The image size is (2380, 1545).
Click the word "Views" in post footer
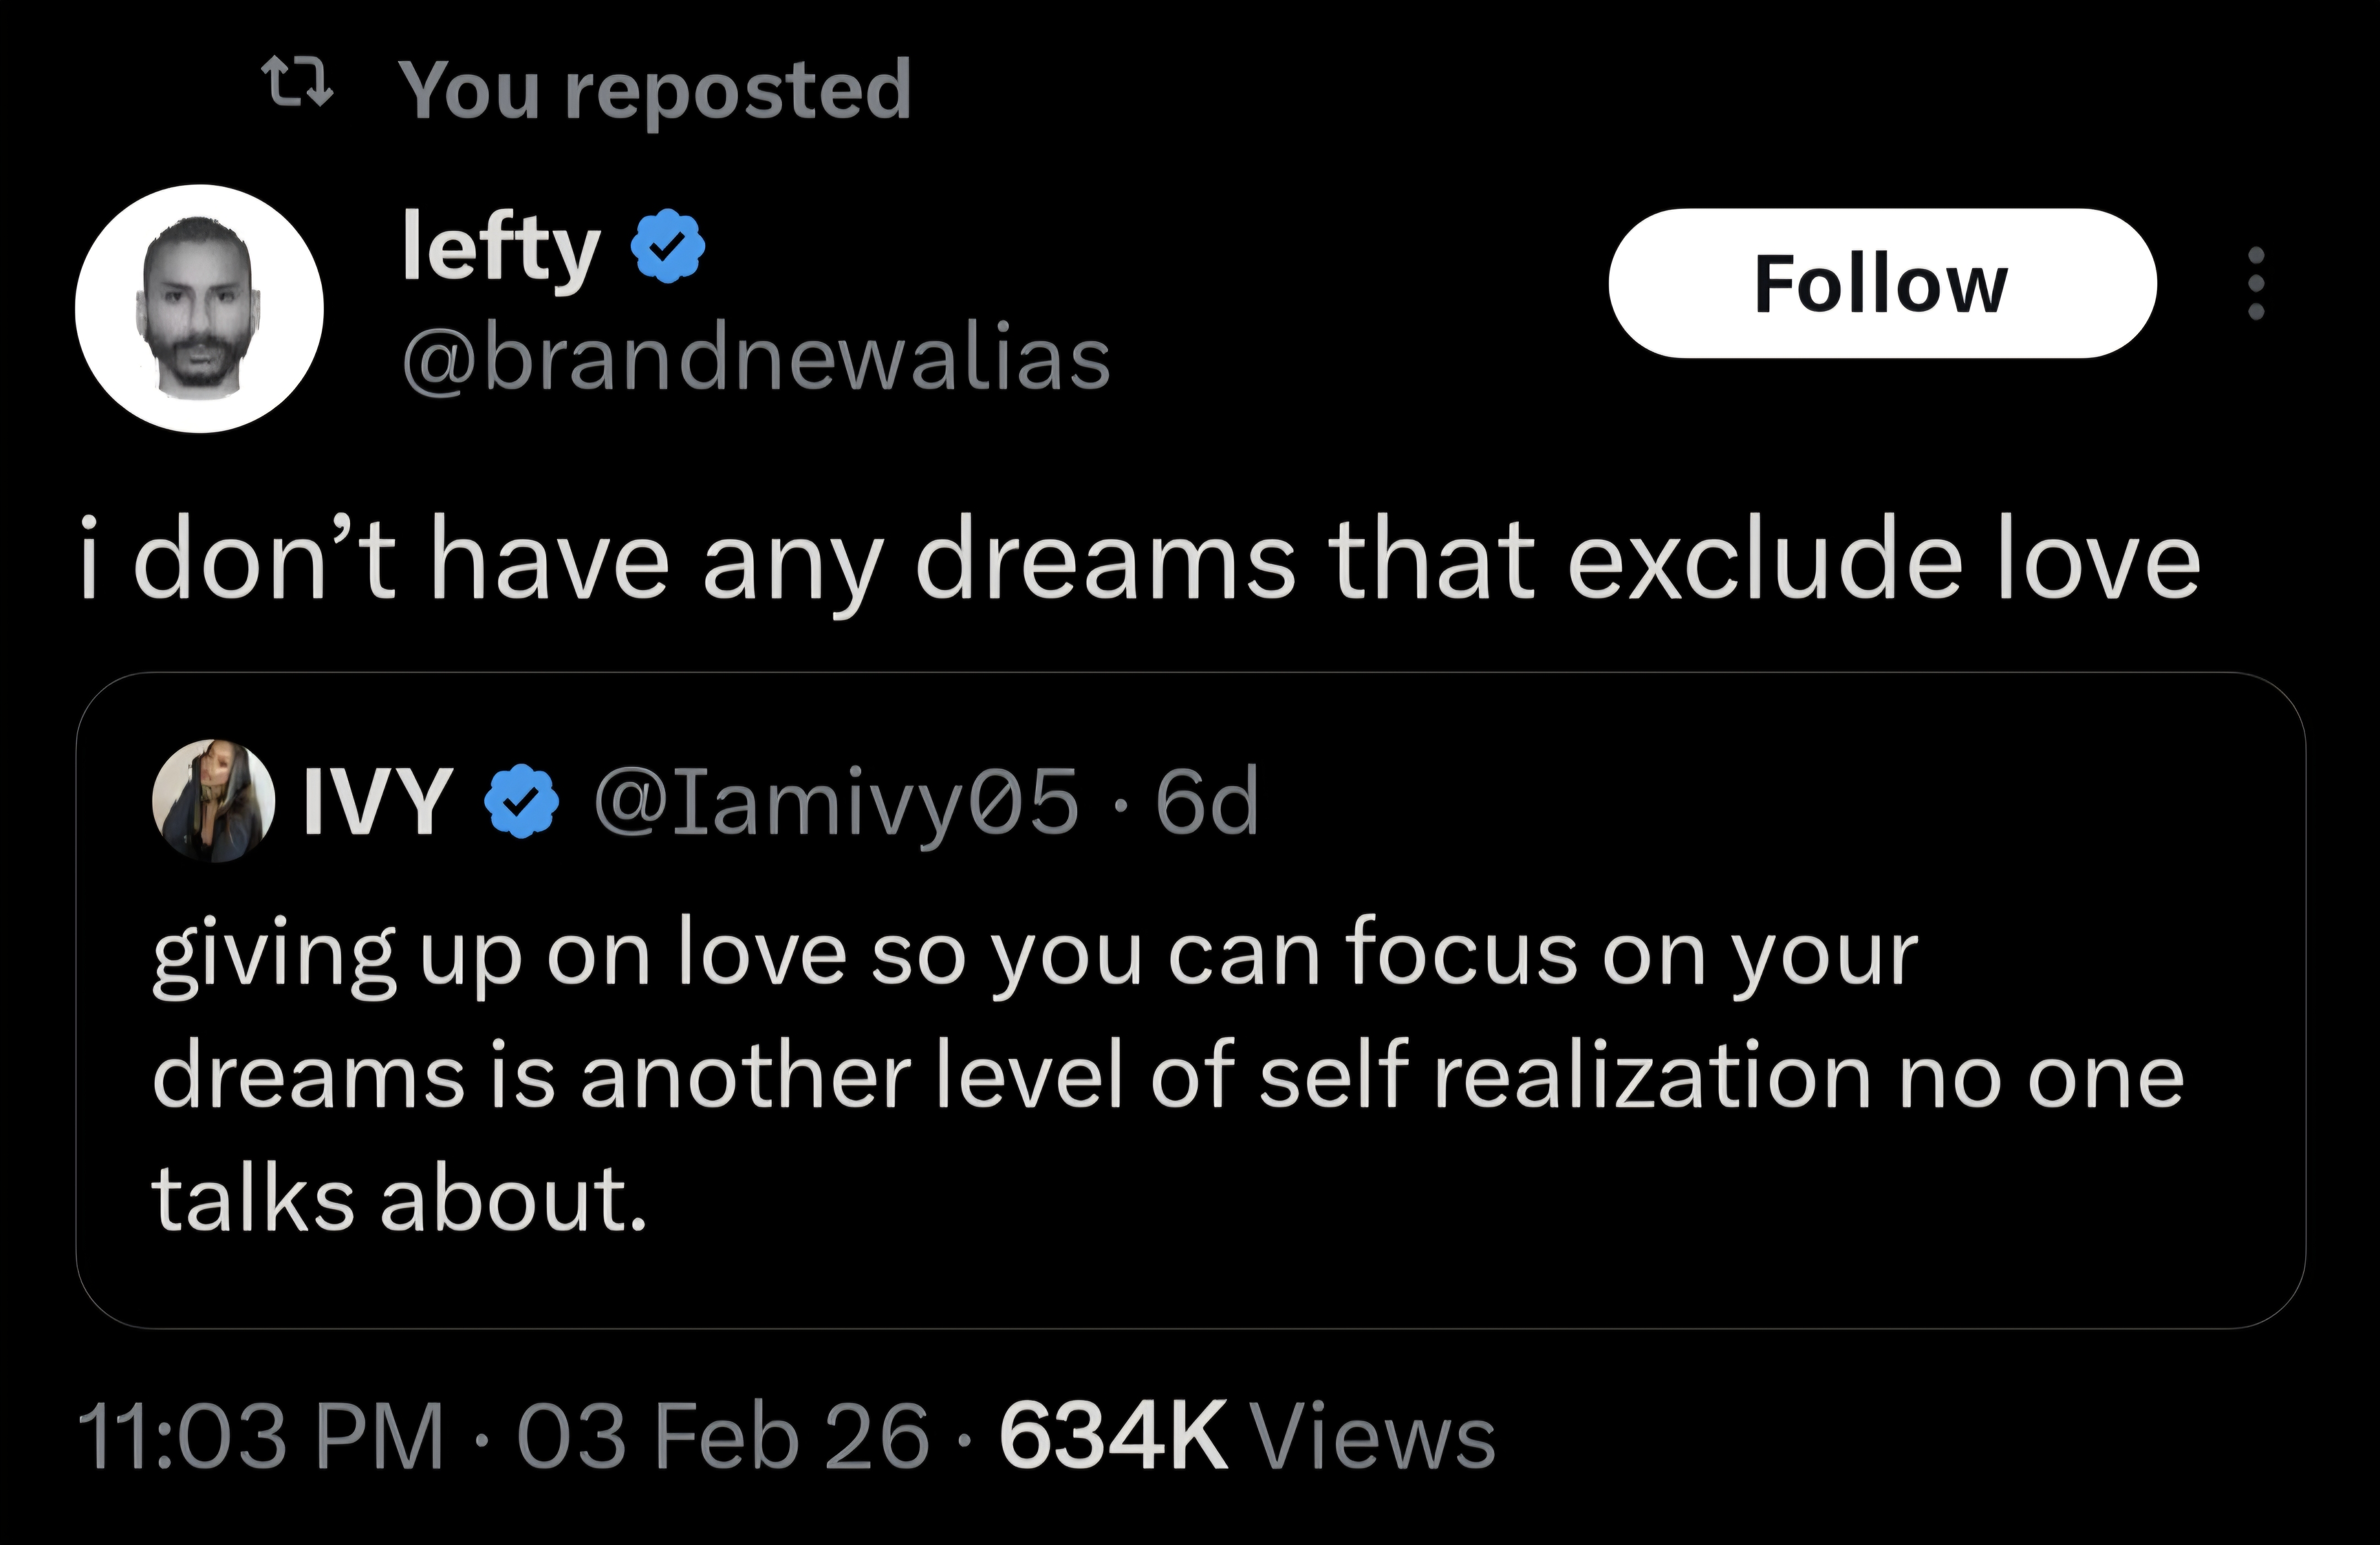pos(1373,1438)
